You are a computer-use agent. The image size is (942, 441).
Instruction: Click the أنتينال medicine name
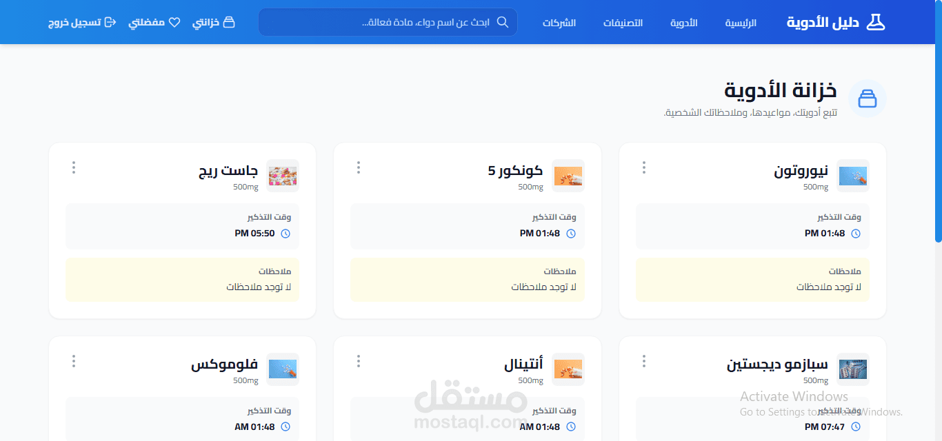coord(524,365)
